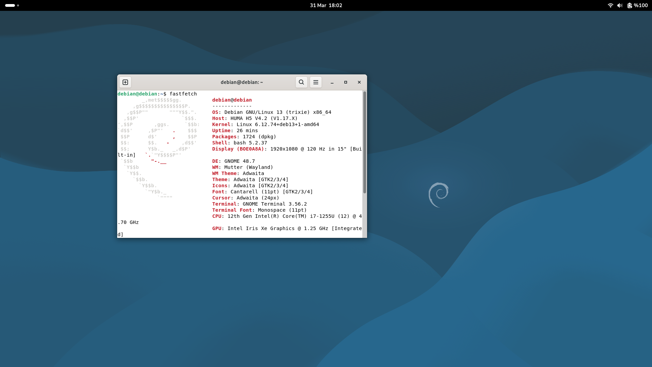Click the battery %100 indicator
Screen dimensions: 652x367
pyautogui.click(x=637, y=5)
